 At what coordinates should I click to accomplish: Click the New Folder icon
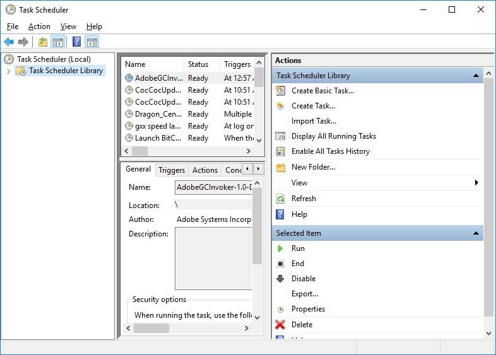pyautogui.click(x=280, y=167)
